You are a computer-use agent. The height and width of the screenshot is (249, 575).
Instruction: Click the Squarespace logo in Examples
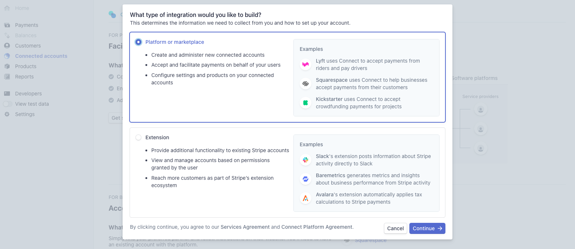(306, 84)
